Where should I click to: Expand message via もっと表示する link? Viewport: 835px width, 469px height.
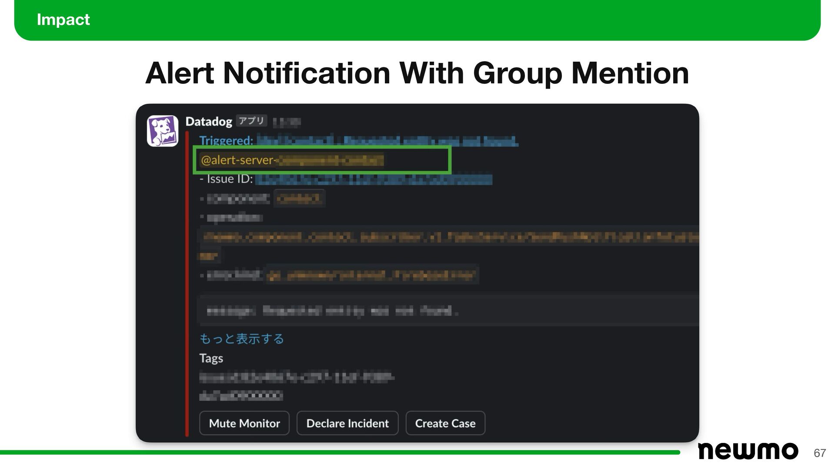point(241,339)
